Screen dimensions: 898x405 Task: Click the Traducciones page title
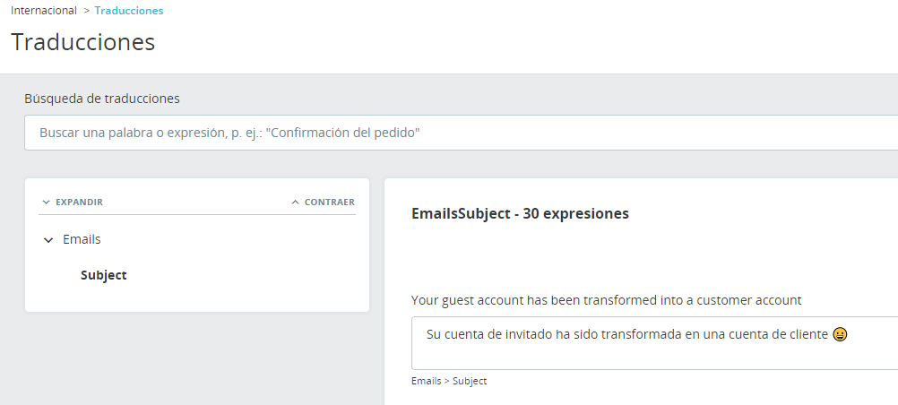pyautogui.click(x=83, y=42)
